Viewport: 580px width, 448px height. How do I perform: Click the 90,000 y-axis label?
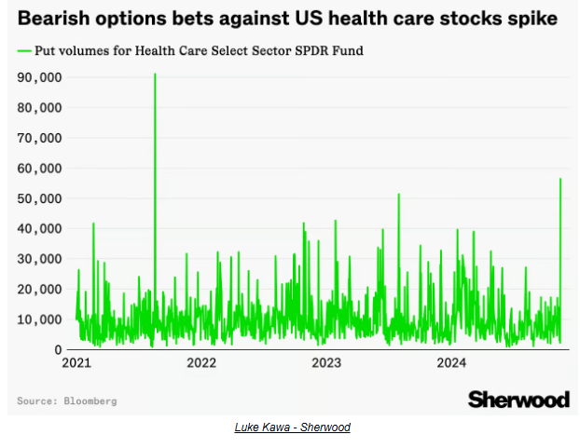[x=40, y=77]
